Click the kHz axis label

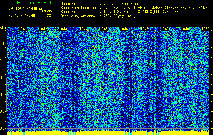pyautogui.click(x=3, y=27)
